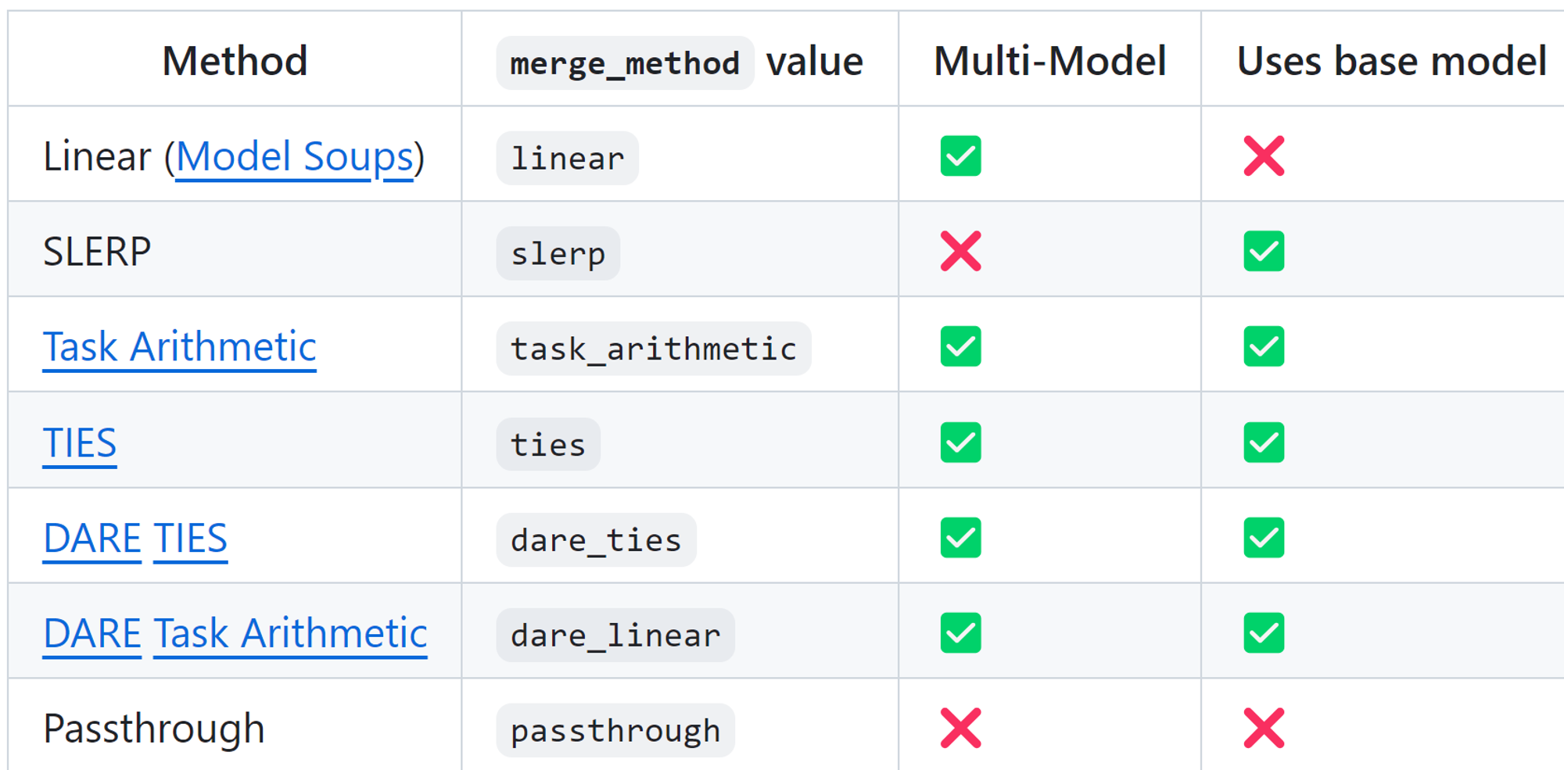Open the DARE link in DARE TIES row

pyautogui.click(x=92, y=539)
